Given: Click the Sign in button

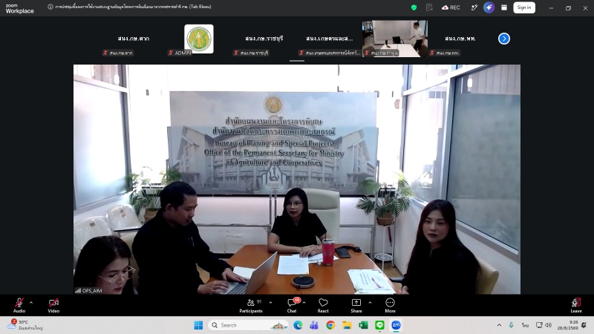Looking at the screenshot, I should coord(524,7).
